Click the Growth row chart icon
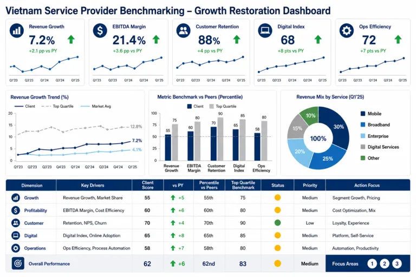This screenshot has width=416, height=277. pyautogui.click(x=16, y=198)
